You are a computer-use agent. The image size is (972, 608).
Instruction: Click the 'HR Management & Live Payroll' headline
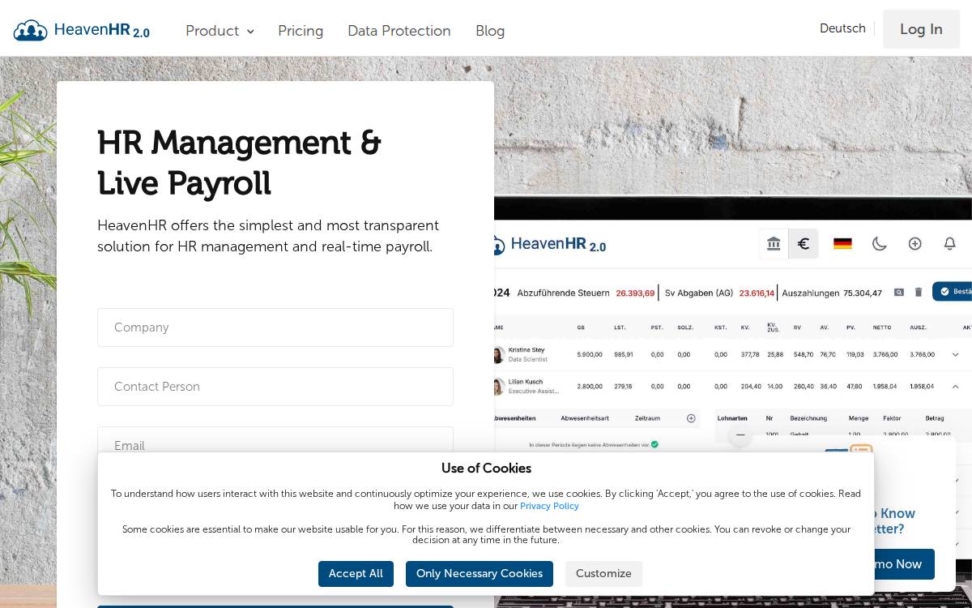click(x=239, y=163)
